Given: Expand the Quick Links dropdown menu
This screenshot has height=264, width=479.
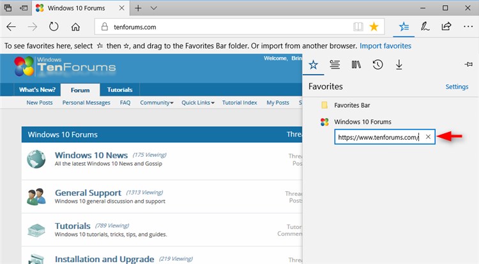Looking at the screenshot, I should click(x=198, y=103).
